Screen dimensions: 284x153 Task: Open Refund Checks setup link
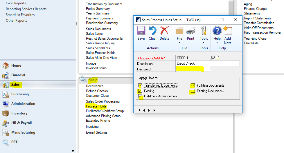pos(97,91)
